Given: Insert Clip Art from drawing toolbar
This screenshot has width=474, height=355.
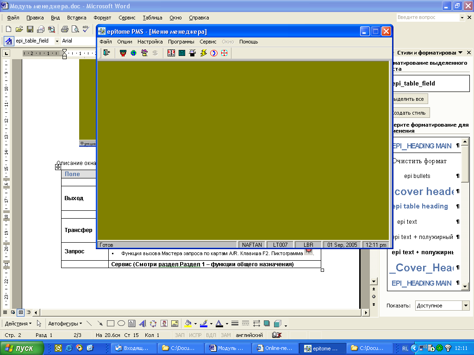Looking at the screenshot, I should (164, 324).
